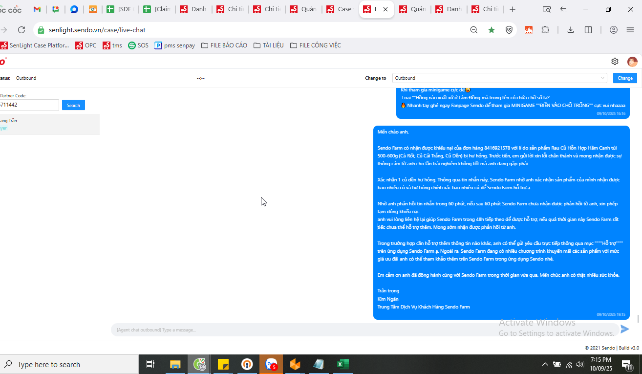Viewport: 642px width, 374px height.
Task: Show browser downloads
Action: click(x=570, y=30)
